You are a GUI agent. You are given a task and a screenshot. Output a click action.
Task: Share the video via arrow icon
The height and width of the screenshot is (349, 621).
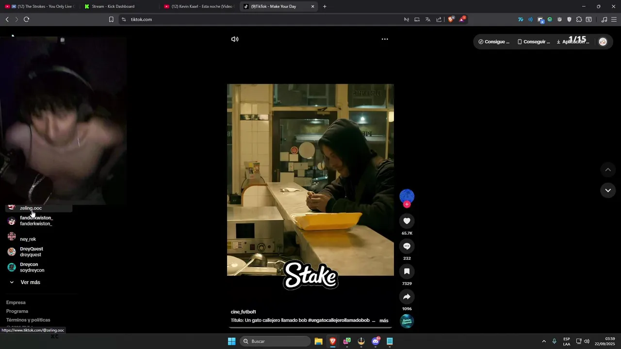[407, 297]
